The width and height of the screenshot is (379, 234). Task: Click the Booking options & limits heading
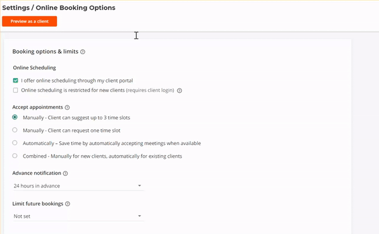(45, 52)
